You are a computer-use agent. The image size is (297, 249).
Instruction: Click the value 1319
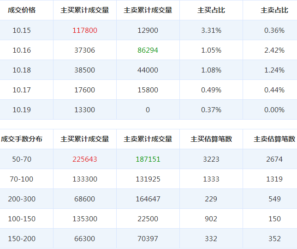[274, 179]
